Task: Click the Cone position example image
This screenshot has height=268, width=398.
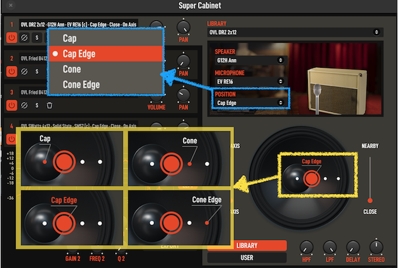Action: [179, 159]
